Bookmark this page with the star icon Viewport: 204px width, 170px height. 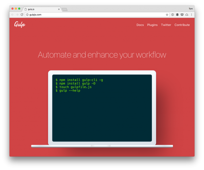click(x=167, y=15)
